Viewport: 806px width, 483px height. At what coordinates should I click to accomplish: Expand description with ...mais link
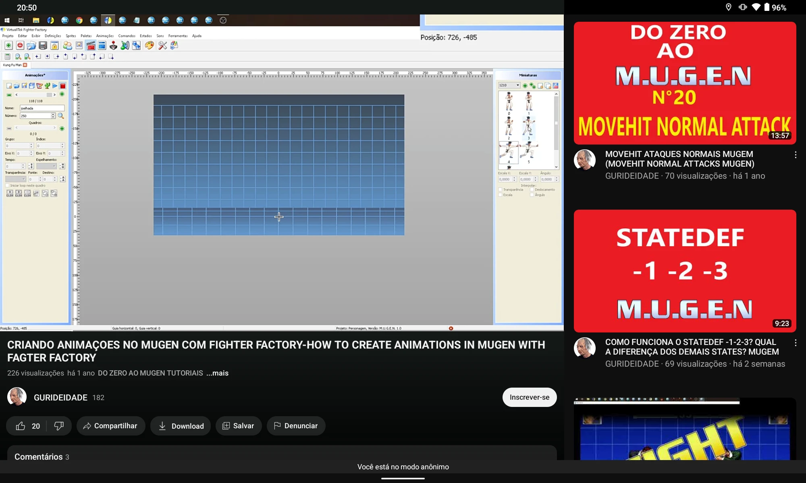pyautogui.click(x=217, y=373)
